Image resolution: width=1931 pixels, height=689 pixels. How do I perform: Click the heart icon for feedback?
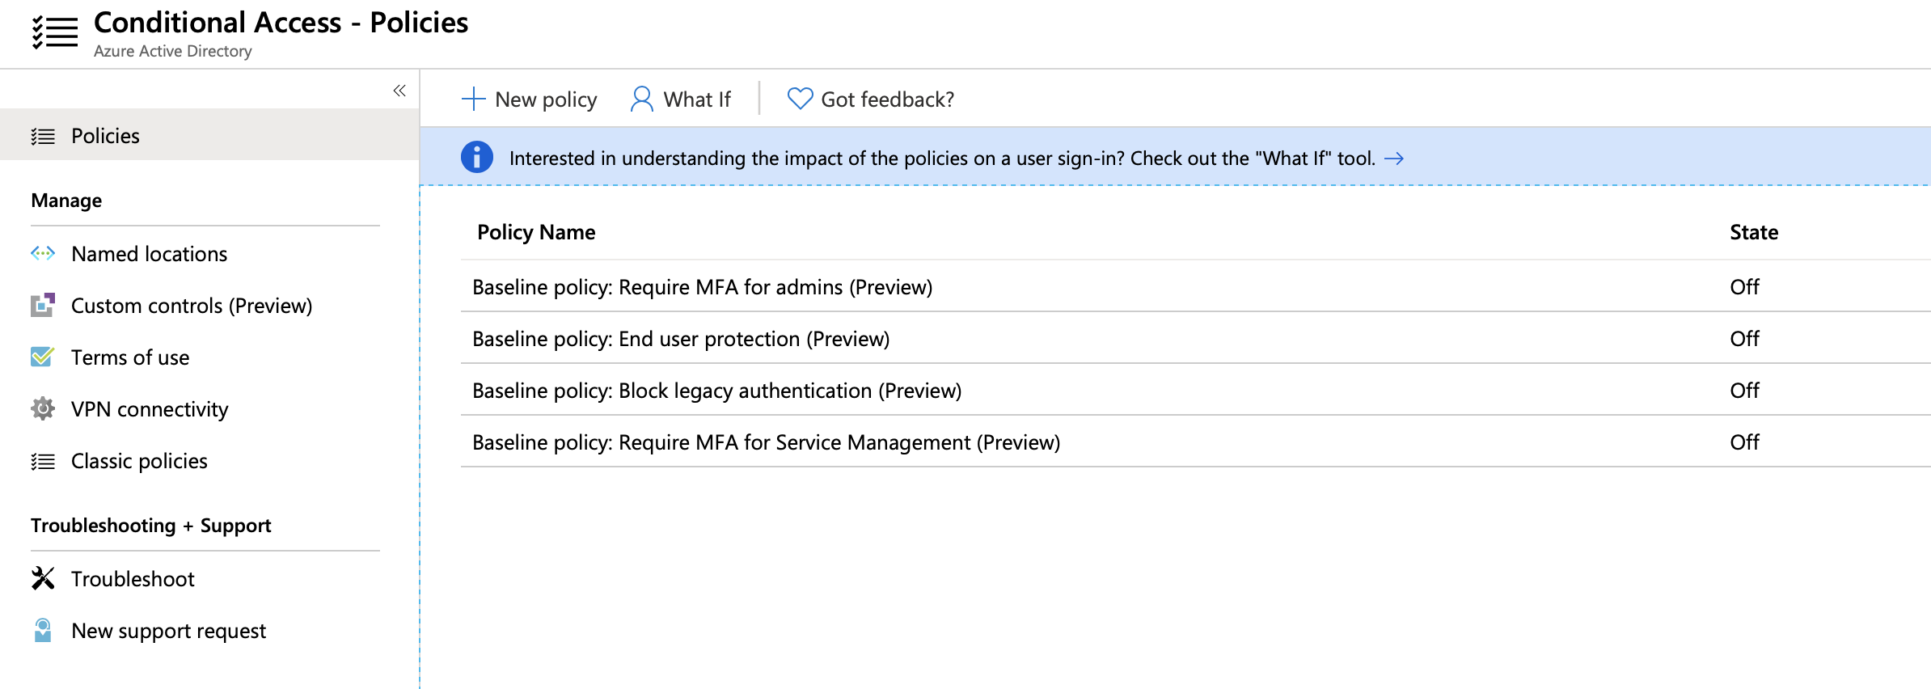800,99
